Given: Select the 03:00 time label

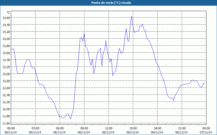Looking at the screenshot, I should tap(36, 129).
